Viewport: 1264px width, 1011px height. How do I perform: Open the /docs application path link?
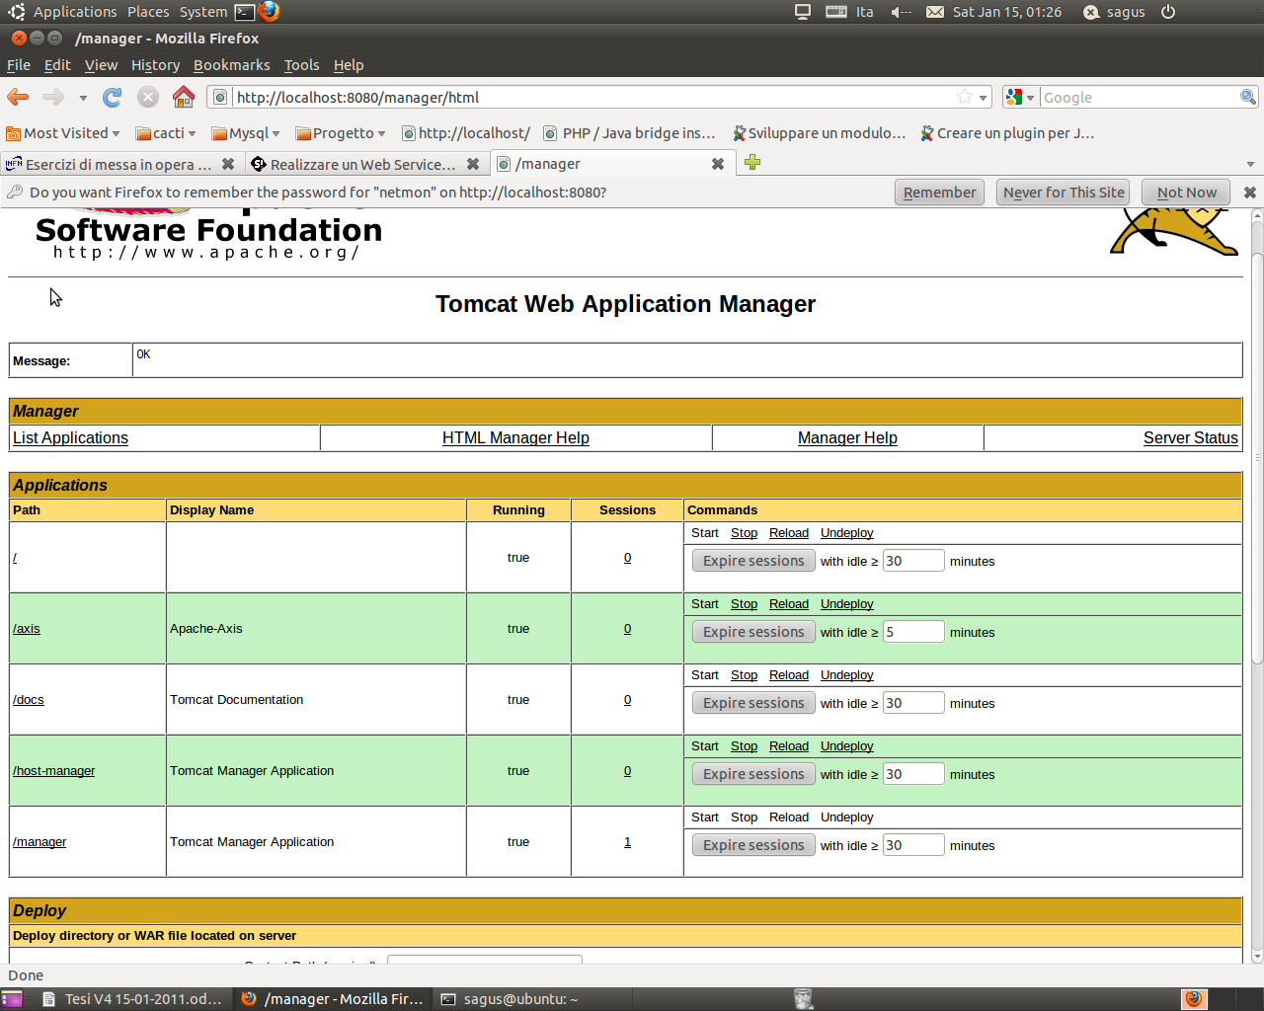coord(29,700)
